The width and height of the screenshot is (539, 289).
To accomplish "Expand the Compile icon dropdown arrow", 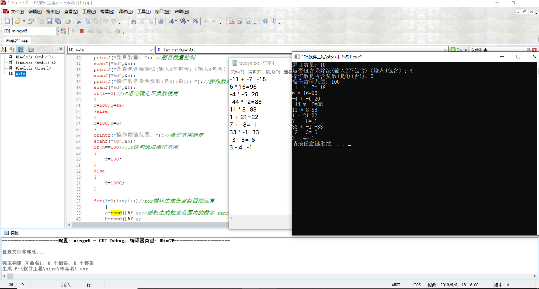I will [176, 21].
